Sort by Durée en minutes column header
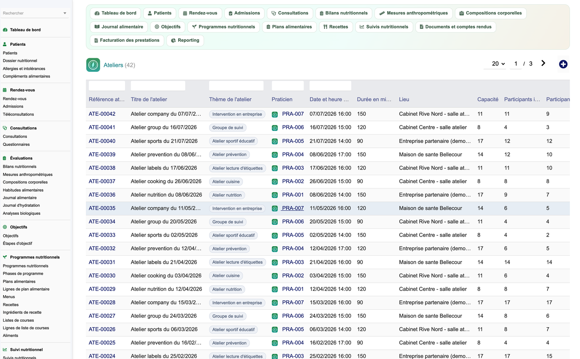580x359 pixels. tap(374, 100)
